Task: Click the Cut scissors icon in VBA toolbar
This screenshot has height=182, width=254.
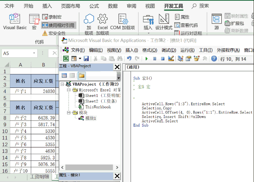Action: [96, 58]
